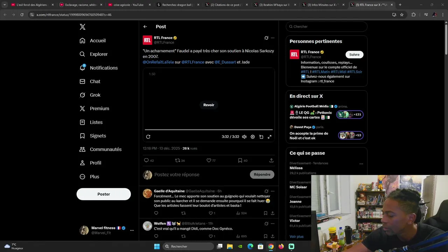
Task: Open Profil in the sidebar
Action: coord(91,163)
